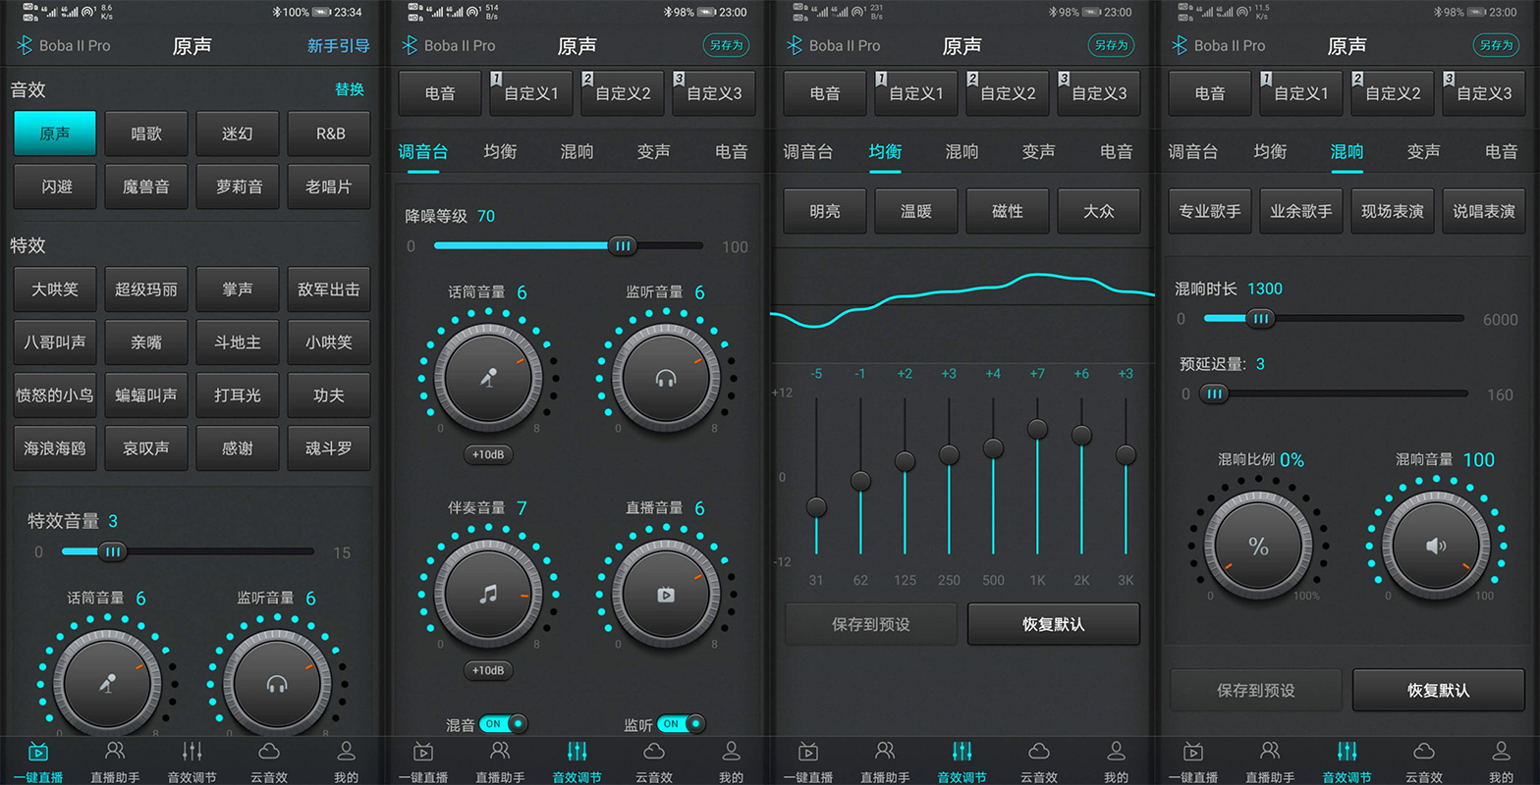The height and width of the screenshot is (785, 1540).
Task: Tap the 直播音量 live broadcast knob
Action: [x=666, y=595]
